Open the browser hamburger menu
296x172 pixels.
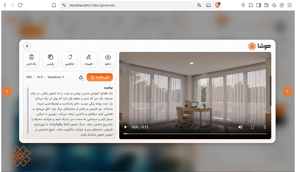(290, 5)
